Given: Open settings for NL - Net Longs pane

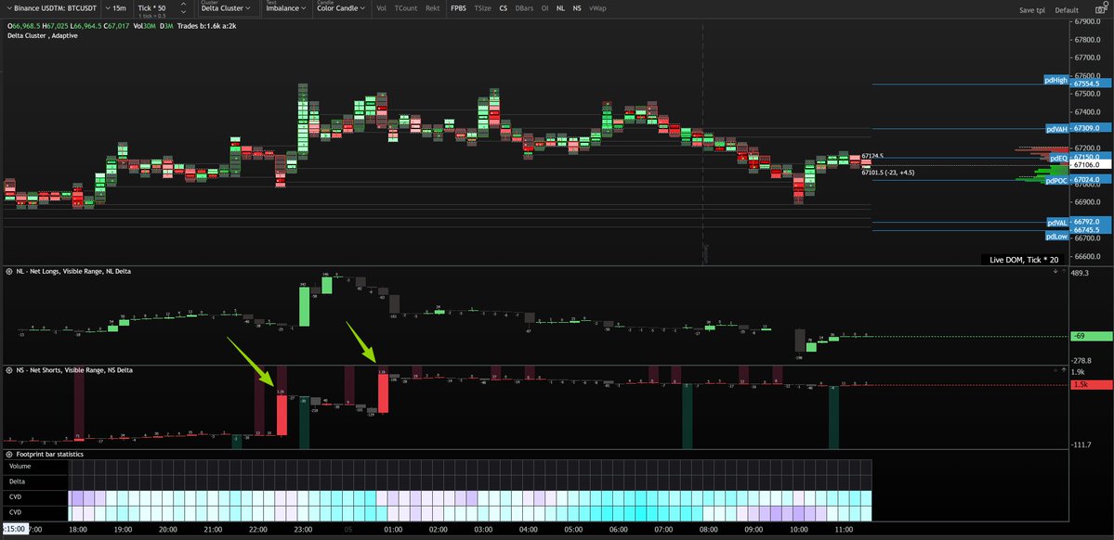Looking at the screenshot, I should [9, 271].
